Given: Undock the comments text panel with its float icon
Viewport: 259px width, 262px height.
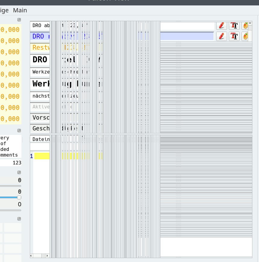Looking at the screenshot, I should (x=19, y=131).
